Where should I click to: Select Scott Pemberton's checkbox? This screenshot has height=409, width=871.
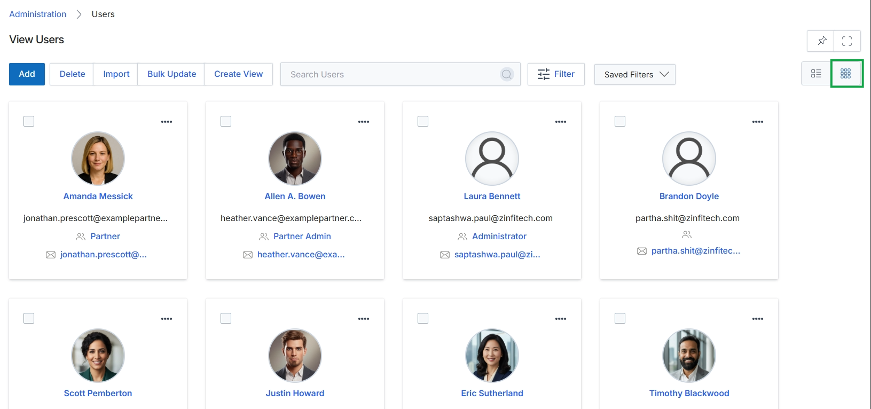point(29,318)
